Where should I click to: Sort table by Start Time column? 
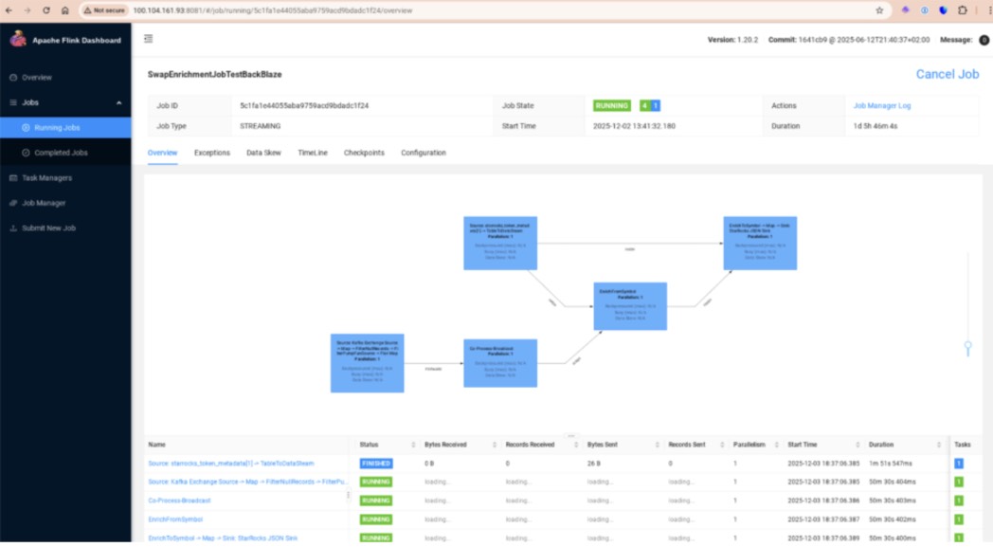(x=858, y=445)
